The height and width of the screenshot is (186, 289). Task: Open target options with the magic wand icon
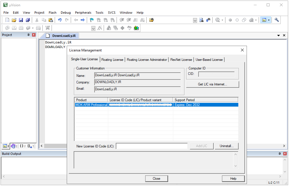pos(100,28)
